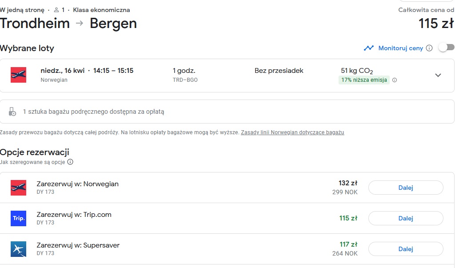Click the passenger count person icon
Screen dimensions: 459x268
click(x=56, y=10)
